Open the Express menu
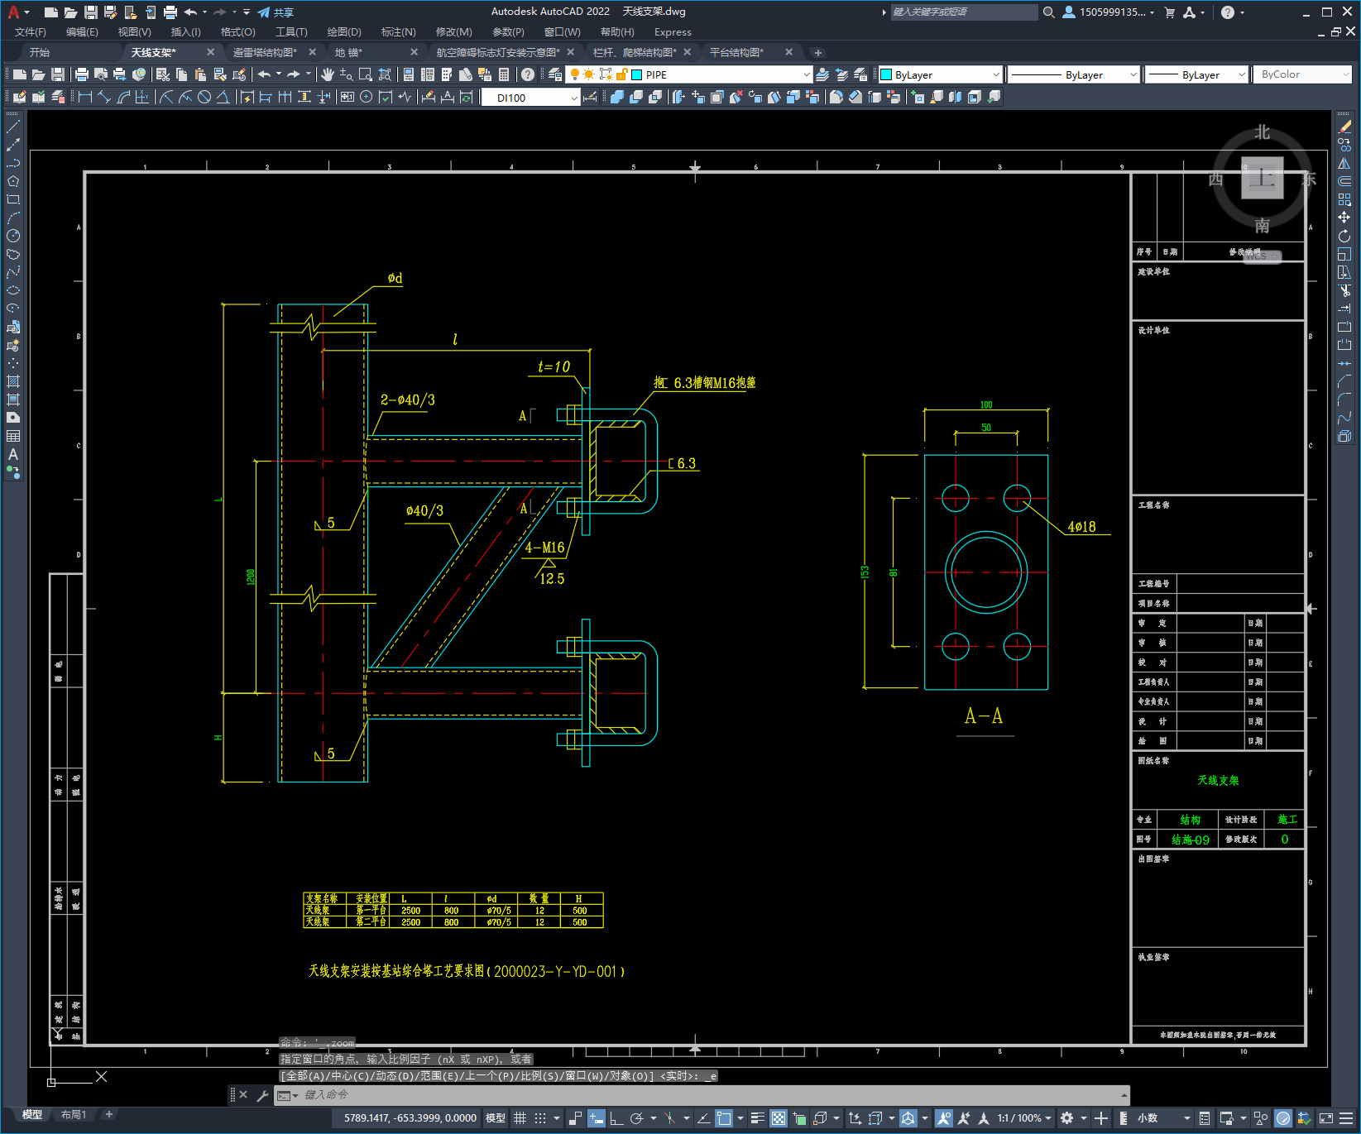1361x1134 pixels. (x=673, y=32)
